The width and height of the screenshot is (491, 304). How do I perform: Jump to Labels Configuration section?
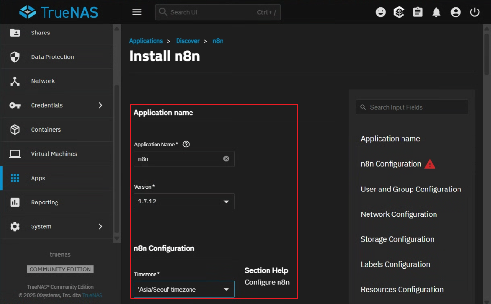395,265
